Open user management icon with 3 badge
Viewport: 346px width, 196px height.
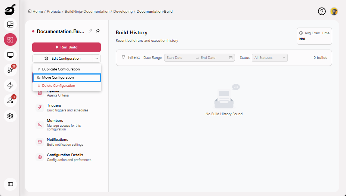tap(10, 101)
